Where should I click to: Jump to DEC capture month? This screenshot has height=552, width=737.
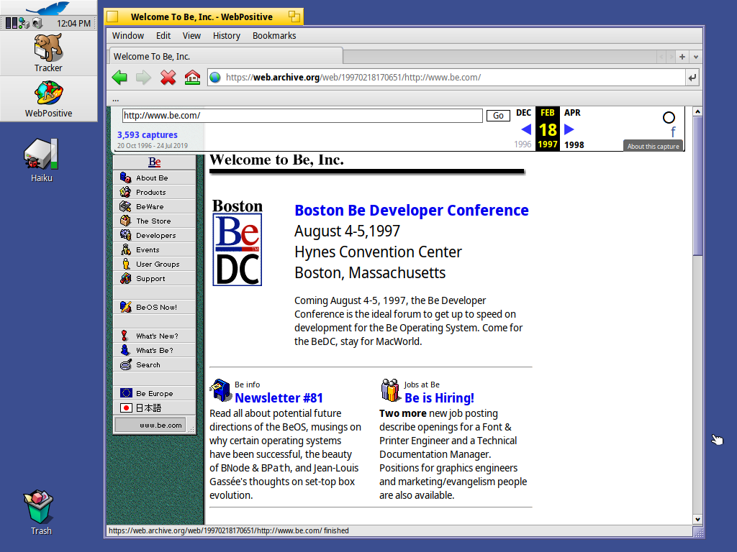523,113
